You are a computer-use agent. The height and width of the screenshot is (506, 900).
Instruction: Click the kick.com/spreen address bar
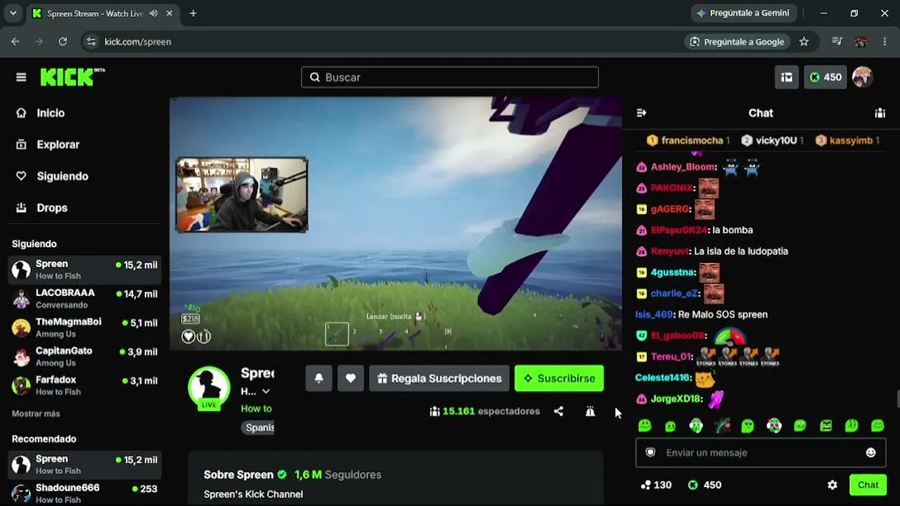(138, 41)
